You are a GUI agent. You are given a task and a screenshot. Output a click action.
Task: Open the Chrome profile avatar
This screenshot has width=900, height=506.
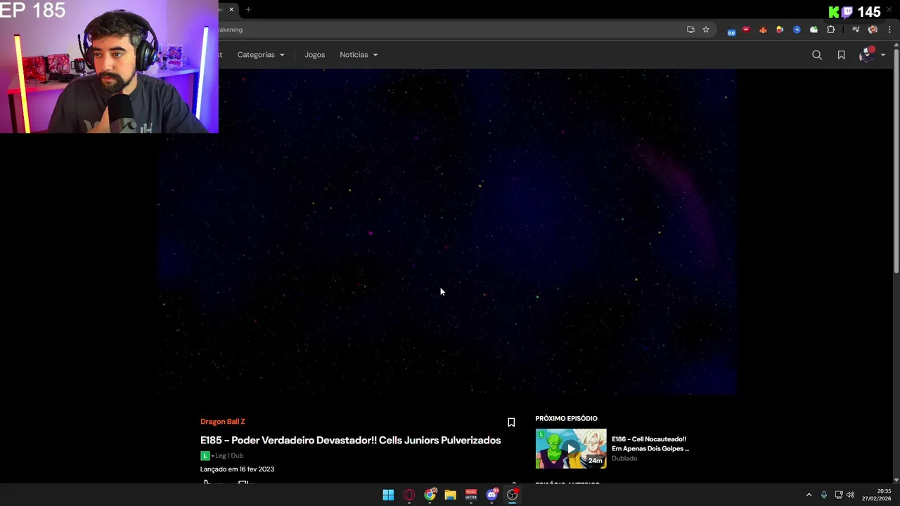(x=873, y=30)
